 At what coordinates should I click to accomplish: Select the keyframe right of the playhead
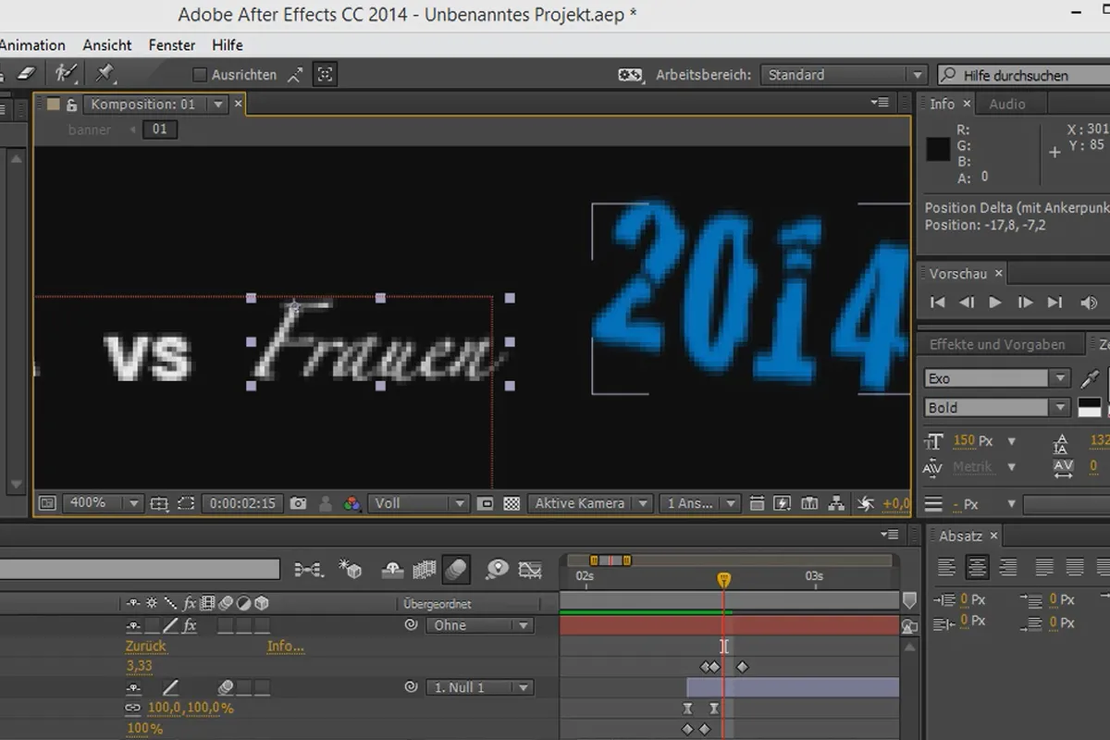742,666
